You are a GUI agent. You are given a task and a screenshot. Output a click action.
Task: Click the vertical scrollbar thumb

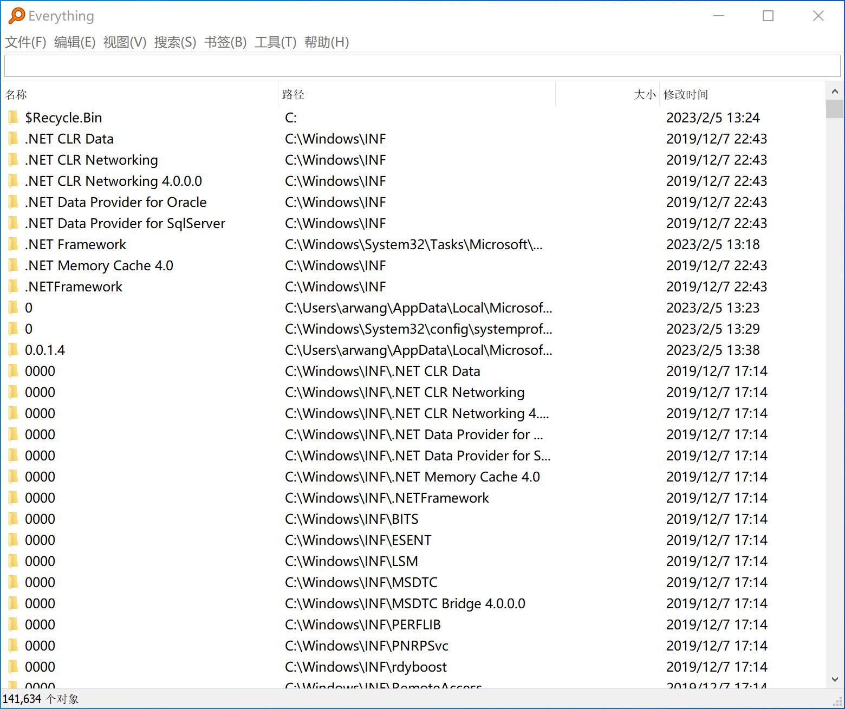[x=835, y=108]
